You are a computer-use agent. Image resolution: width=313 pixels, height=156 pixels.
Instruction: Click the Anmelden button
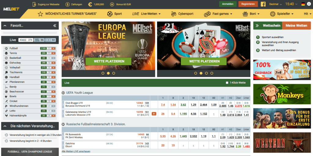coord(228,4)
